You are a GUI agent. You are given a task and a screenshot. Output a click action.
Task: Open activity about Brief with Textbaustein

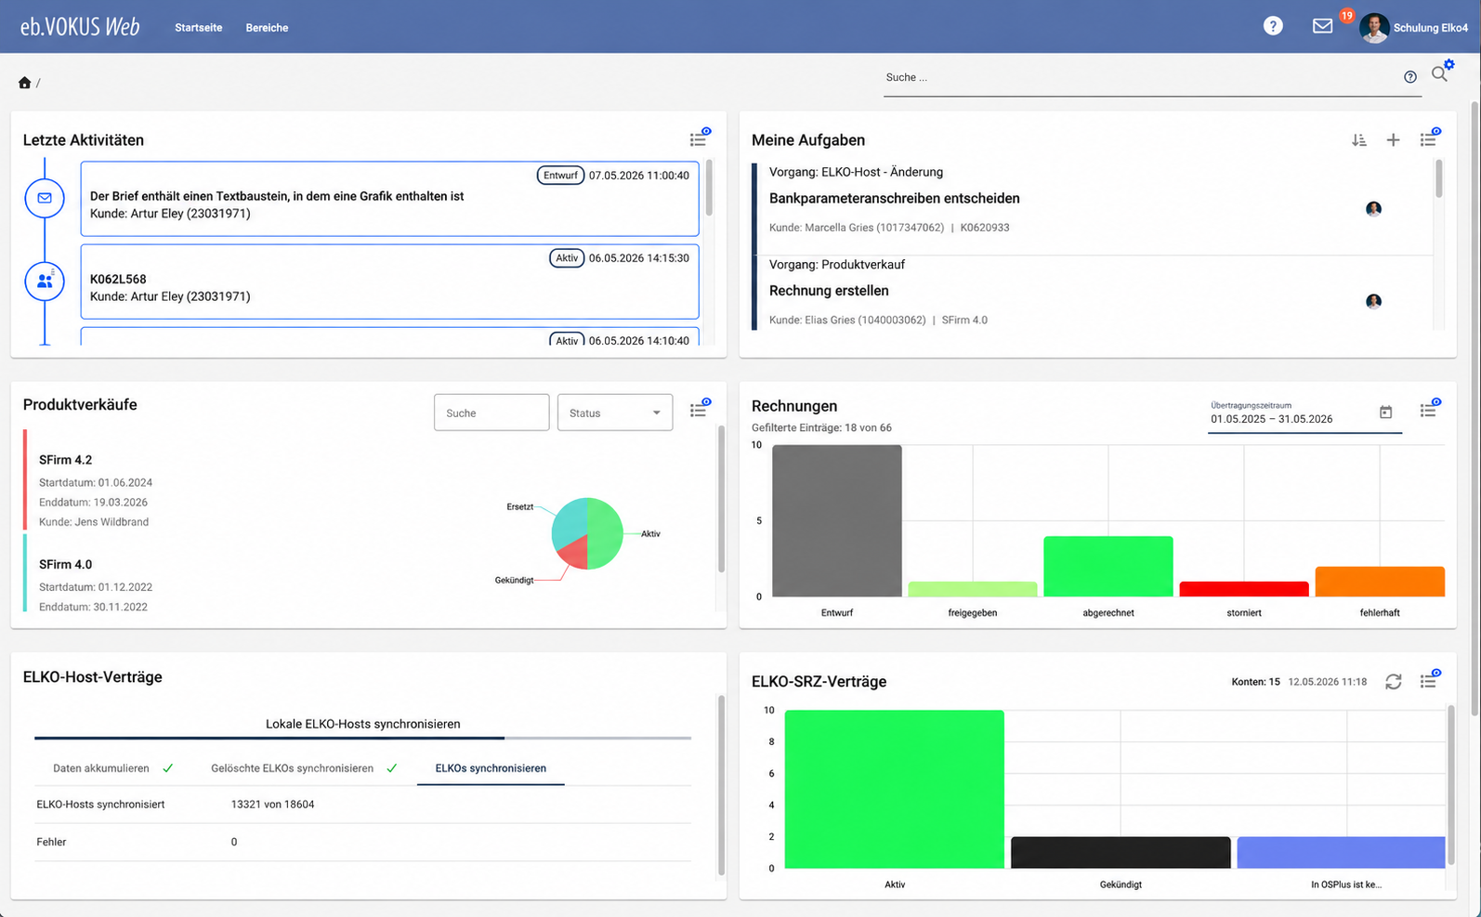(x=389, y=199)
